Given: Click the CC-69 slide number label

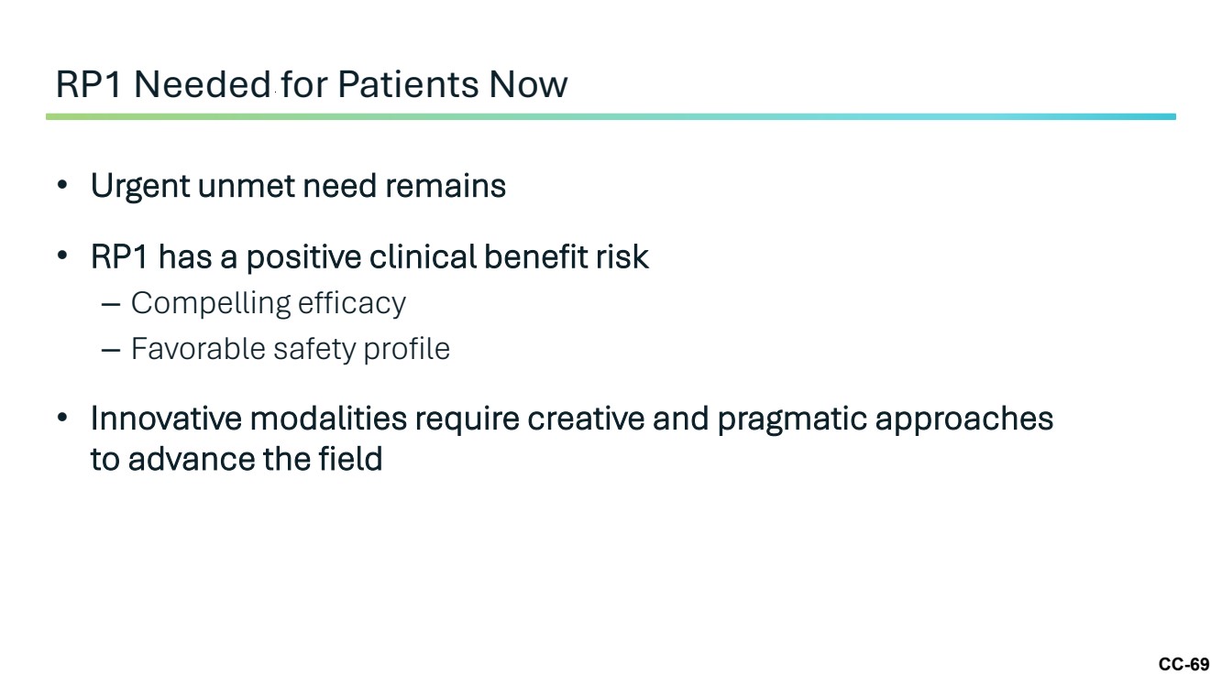Looking at the screenshot, I should click(1183, 665).
